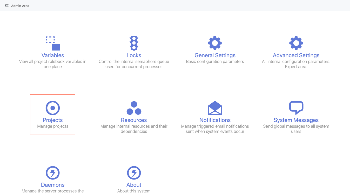
Task: Open the Locks link
Action: pyautogui.click(x=134, y=55)
